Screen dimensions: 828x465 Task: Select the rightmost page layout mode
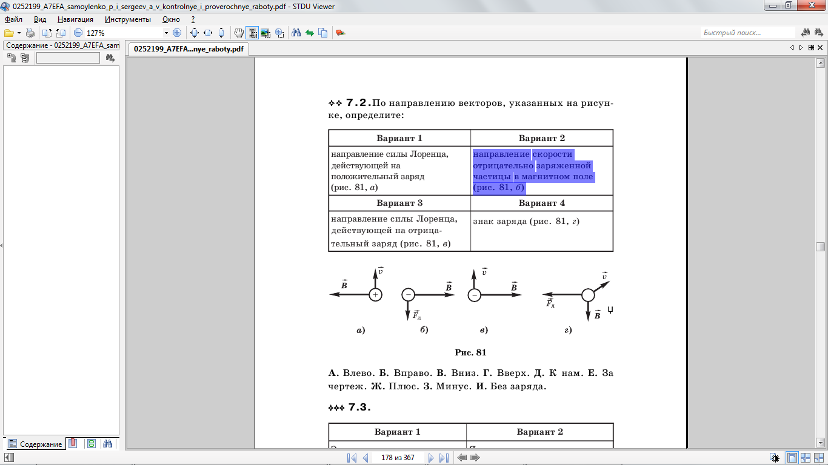click(x=819, y=458)
